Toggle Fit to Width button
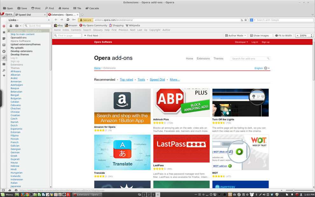 [283, 36]
